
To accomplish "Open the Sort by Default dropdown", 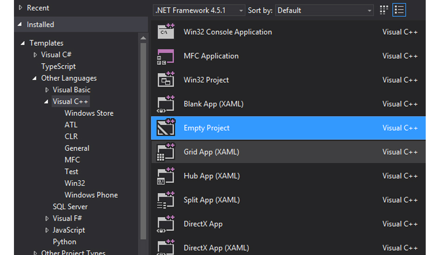I will click(x=324, y=10).
